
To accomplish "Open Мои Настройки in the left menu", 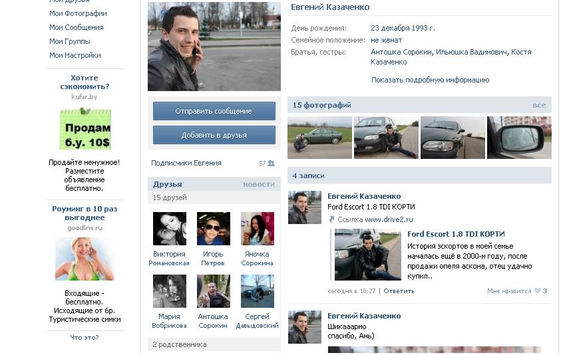I will coord(75,55).
